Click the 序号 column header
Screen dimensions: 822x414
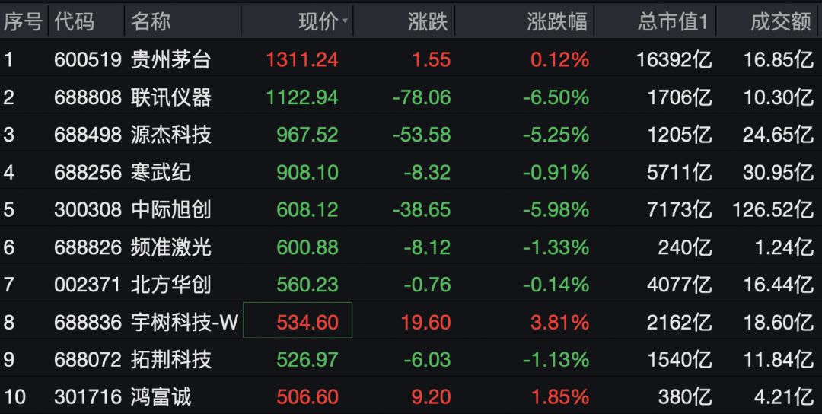[23, 21]
